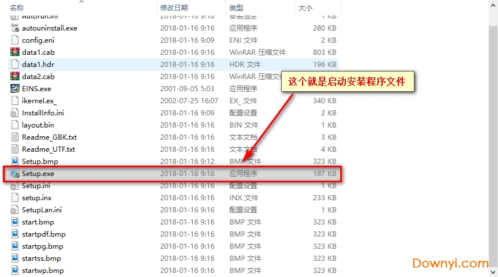Screen dimensions: 498x277
Task: Click the INX 文件 type of setup.inx
Action: pos(244,197)
